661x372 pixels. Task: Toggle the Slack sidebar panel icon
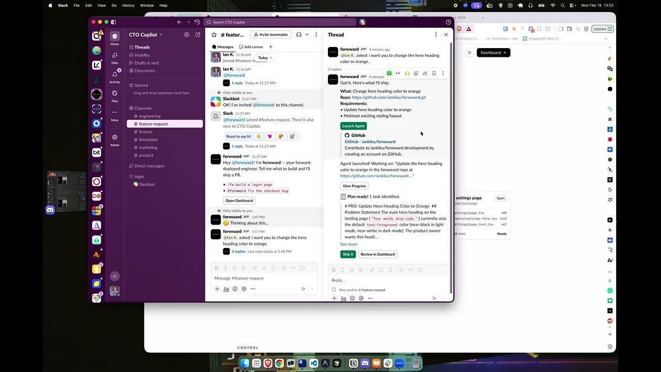114,22
